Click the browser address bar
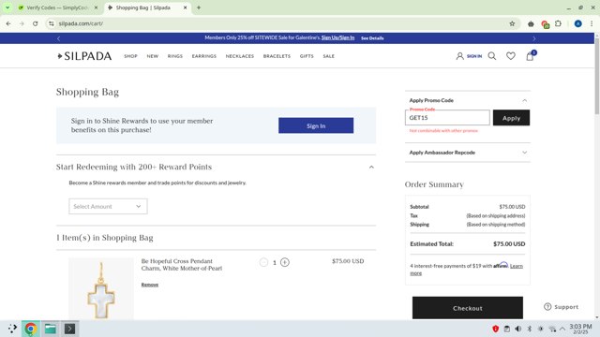 [281, 23]
